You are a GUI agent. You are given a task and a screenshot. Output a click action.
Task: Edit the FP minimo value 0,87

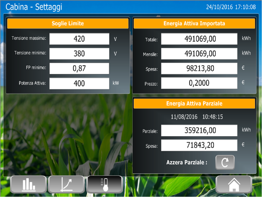pyautogui.click(x=79, y=68)
